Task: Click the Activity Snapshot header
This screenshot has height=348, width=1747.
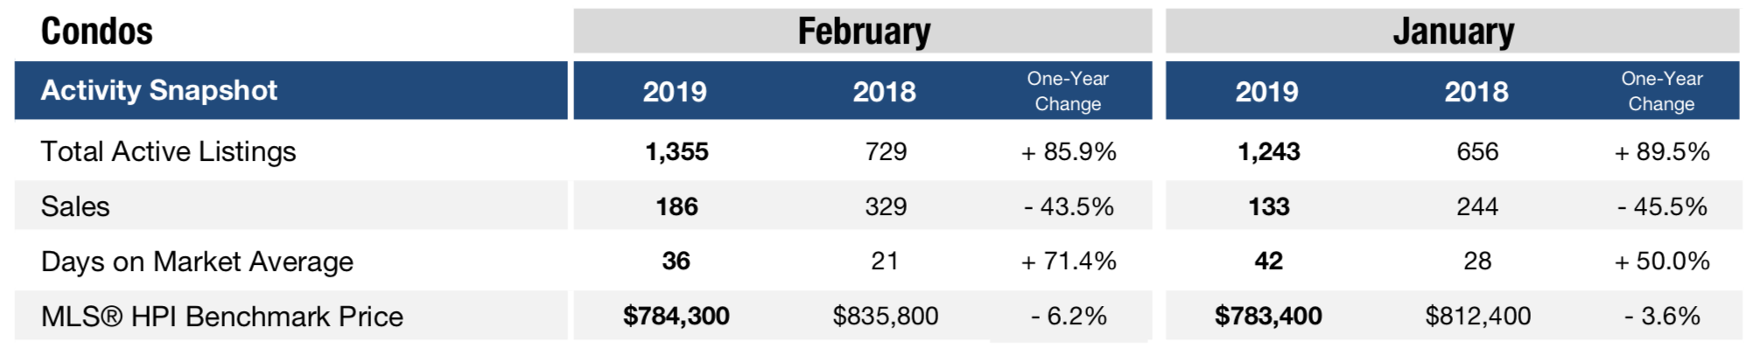Action: 159,90
